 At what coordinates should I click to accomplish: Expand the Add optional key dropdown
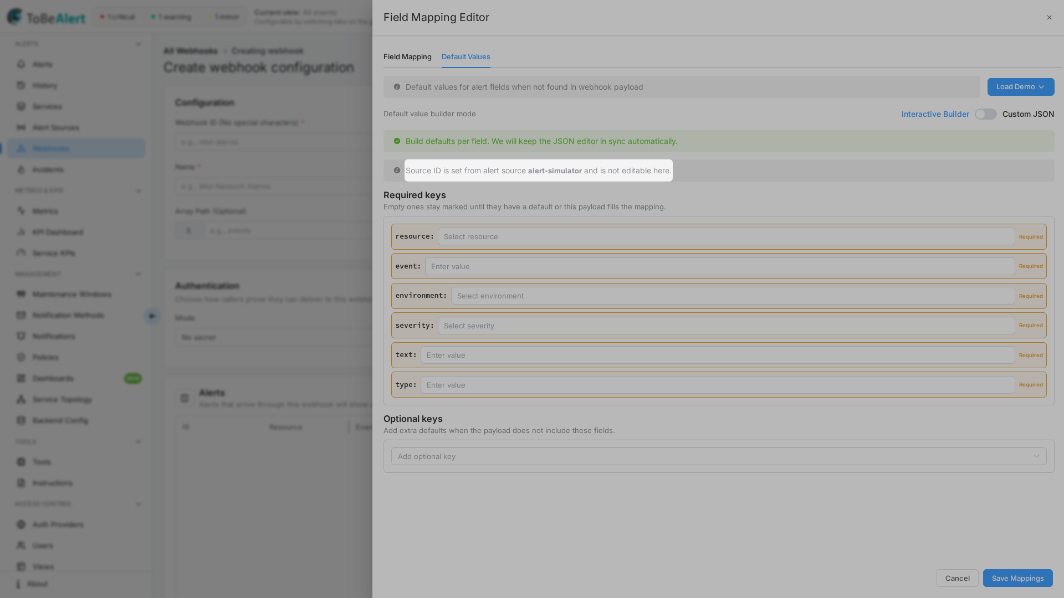(719, 456)
